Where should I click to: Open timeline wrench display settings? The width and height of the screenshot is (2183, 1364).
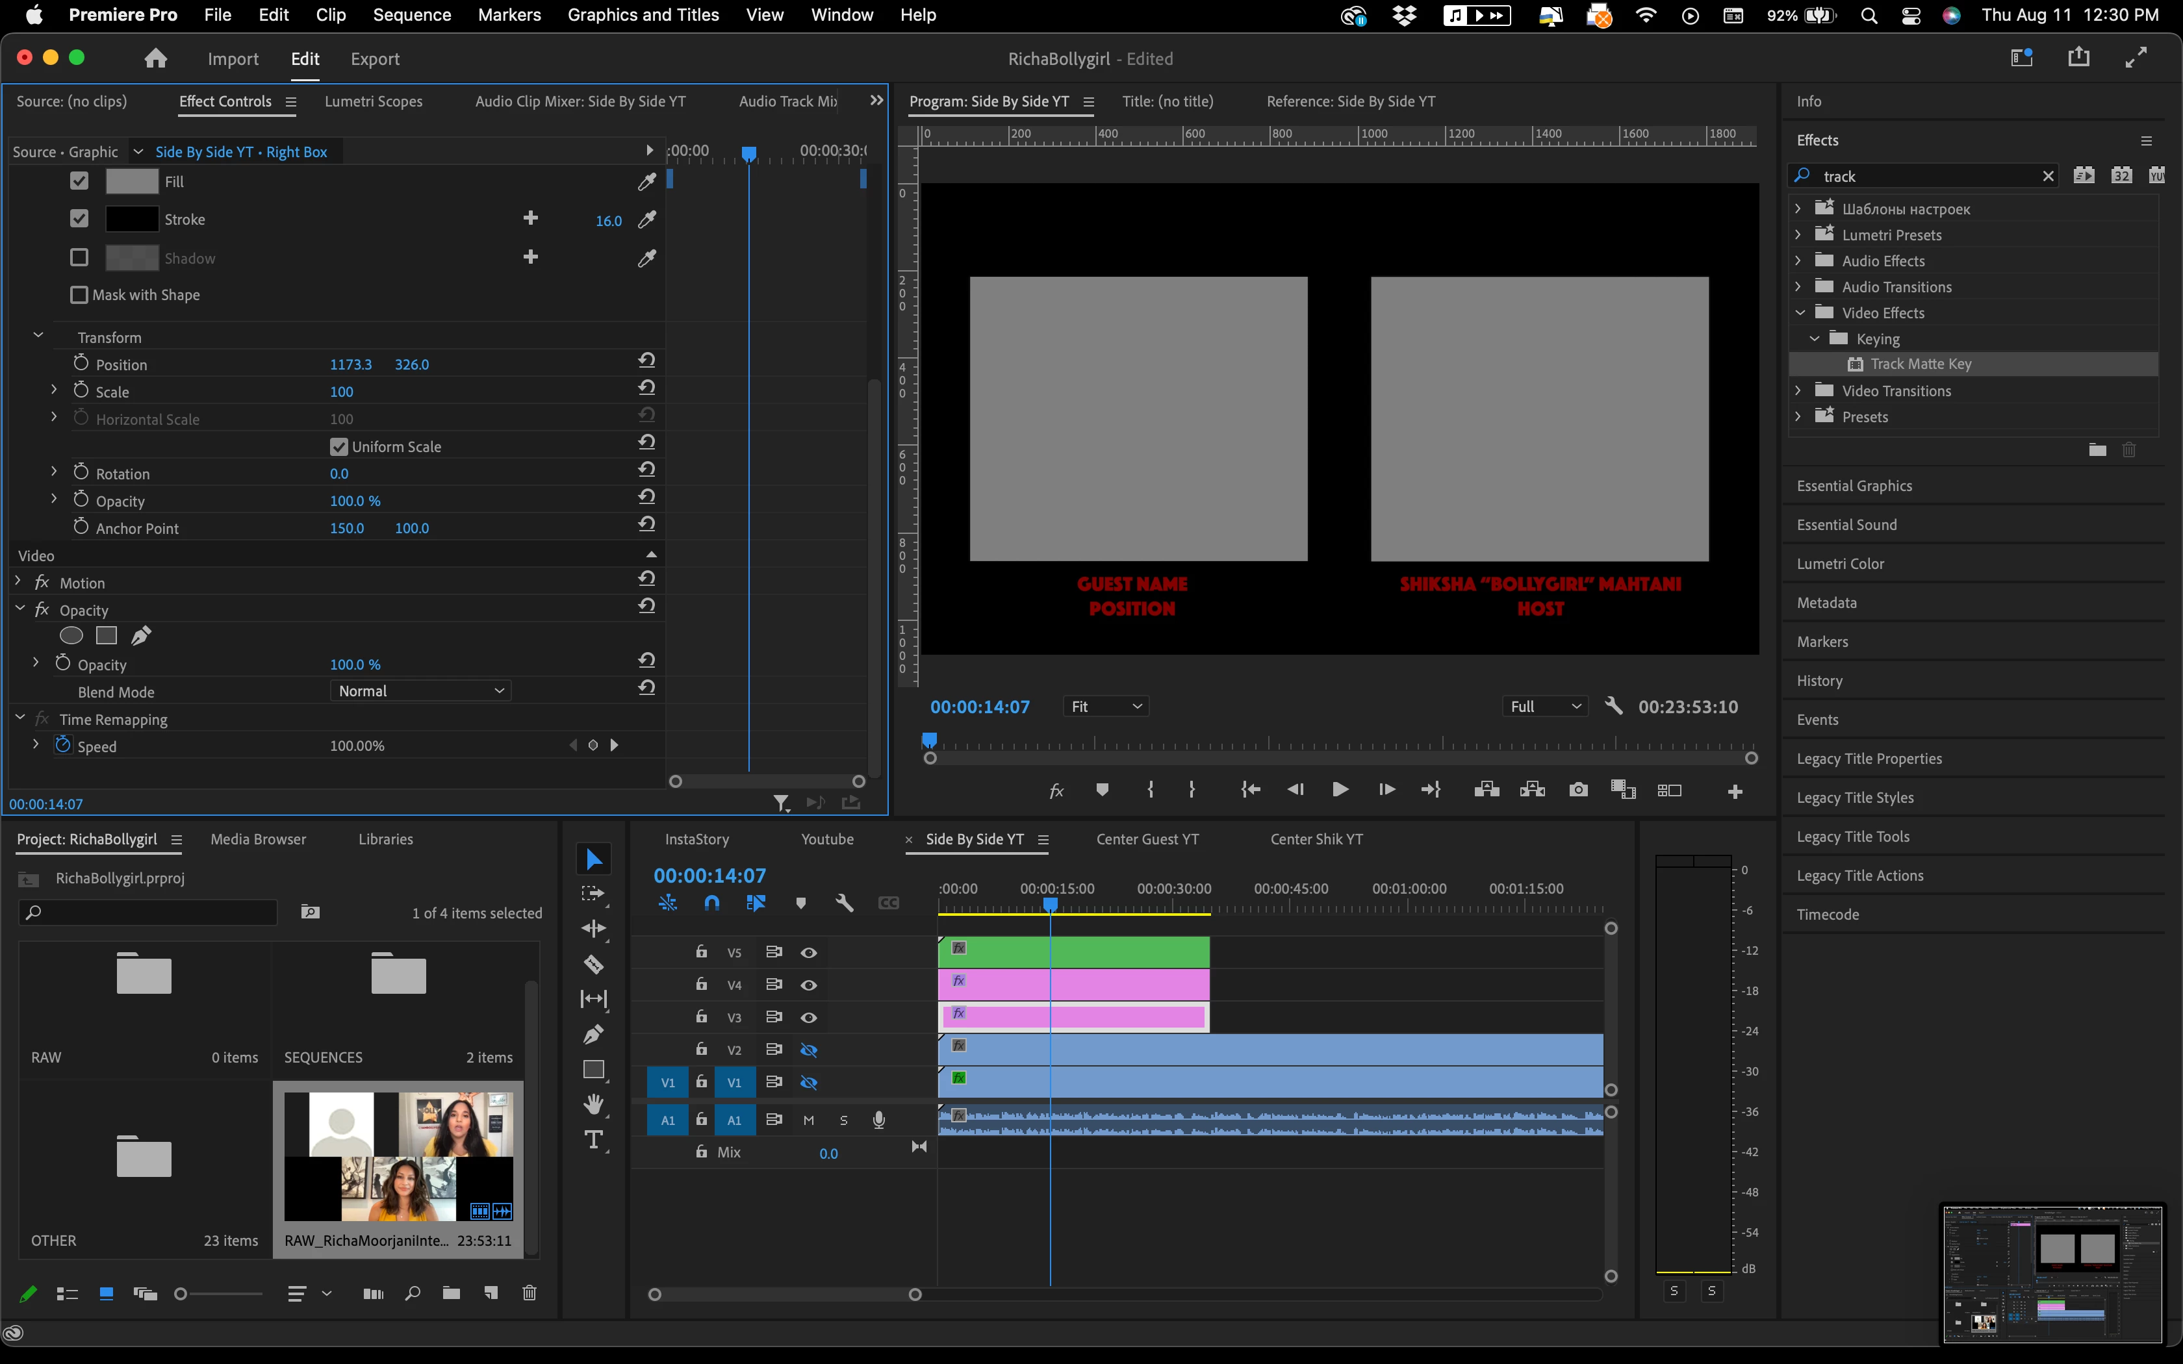pos(845,903)
